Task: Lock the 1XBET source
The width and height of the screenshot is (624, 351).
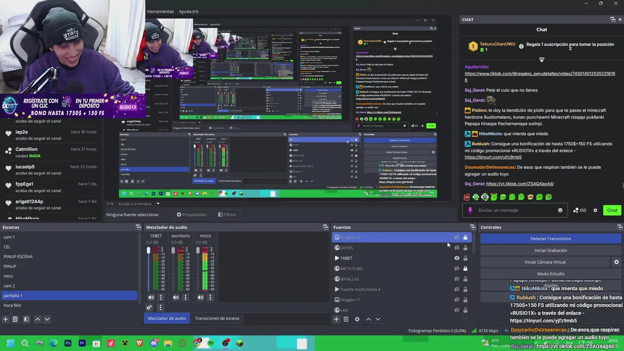Action: click(465, 258)
